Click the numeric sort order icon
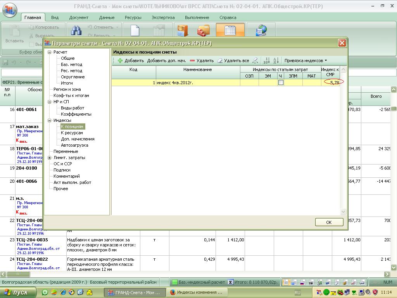397x298 pixels. click(x=266, y=61)
